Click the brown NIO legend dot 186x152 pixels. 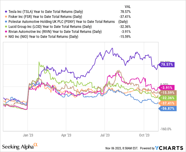[x=3, y=36]
